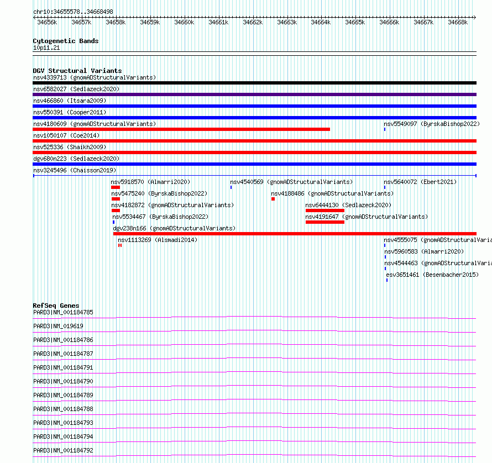
Task: Open PARD3|NM_001184788 transcript
Action: 63,409
